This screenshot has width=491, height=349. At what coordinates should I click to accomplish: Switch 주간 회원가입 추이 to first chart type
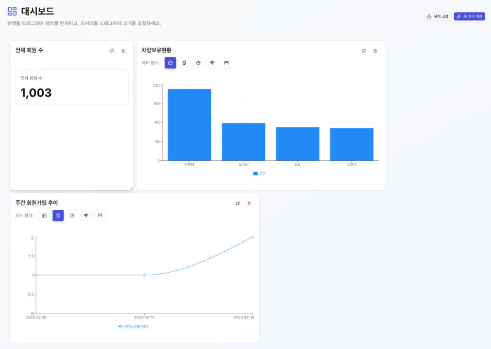[44, 216]
